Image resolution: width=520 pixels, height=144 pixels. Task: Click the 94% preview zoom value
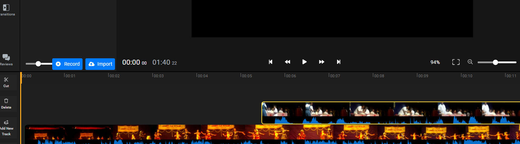click(435, 62)
